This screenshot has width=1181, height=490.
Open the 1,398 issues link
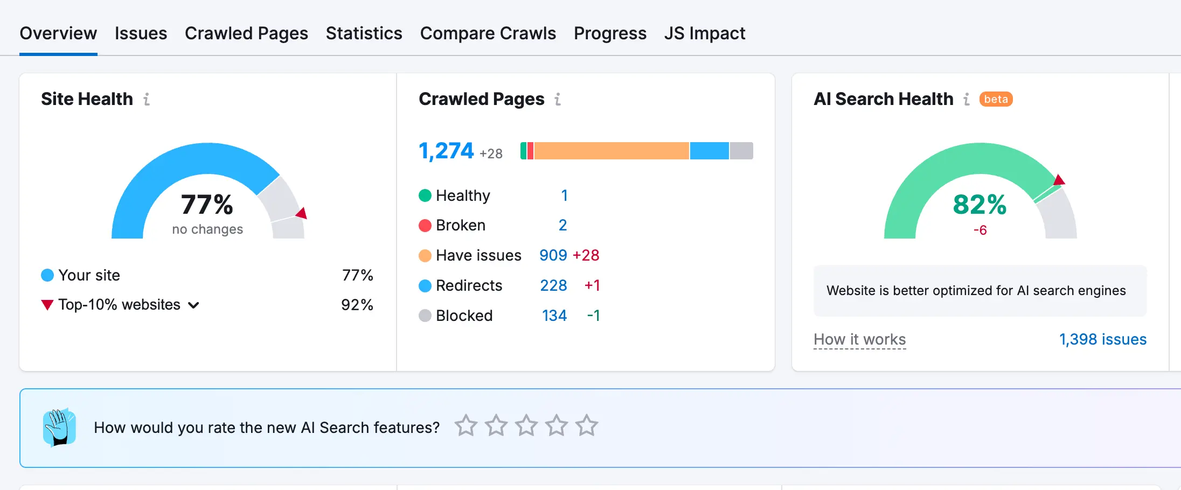(1102, 339)
